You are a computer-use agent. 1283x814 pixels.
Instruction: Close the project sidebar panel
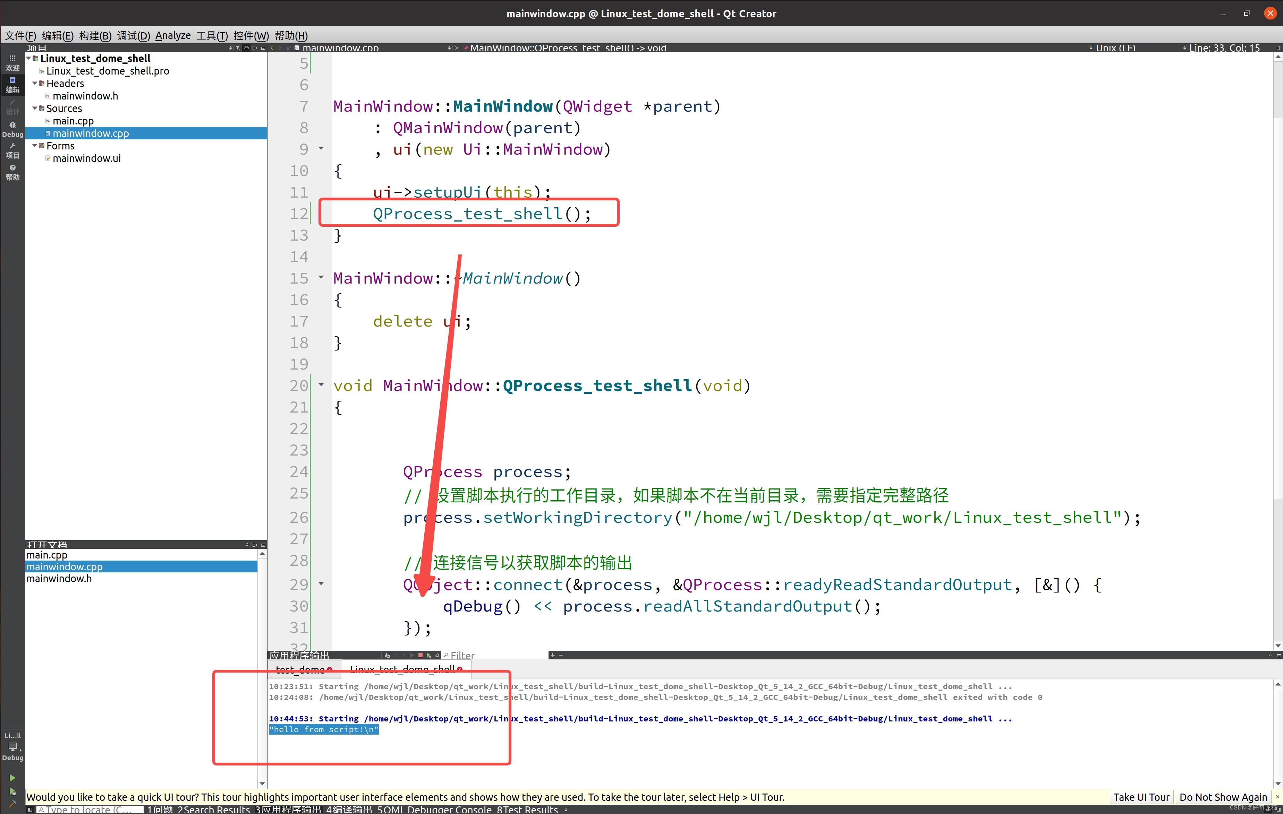point(263,48)
